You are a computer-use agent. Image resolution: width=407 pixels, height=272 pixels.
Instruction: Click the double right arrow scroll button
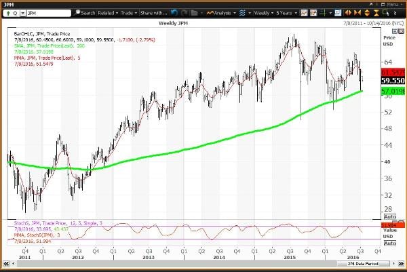pyautogui.click(x=401, y=264)
